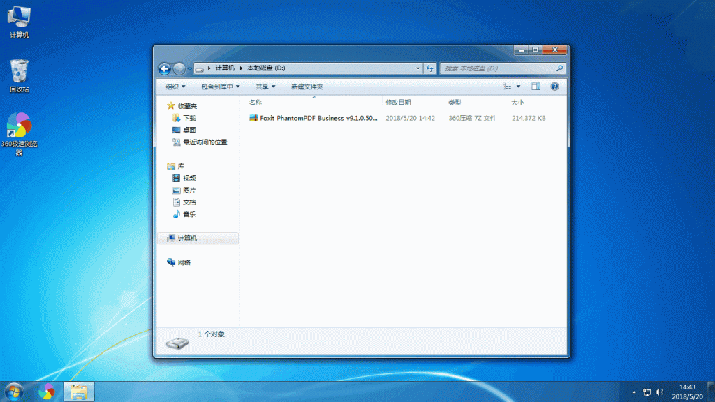Launch 360极速浏览器 from the desktop
The width and height of the screenshot is (715, 402).
point(19,133)
